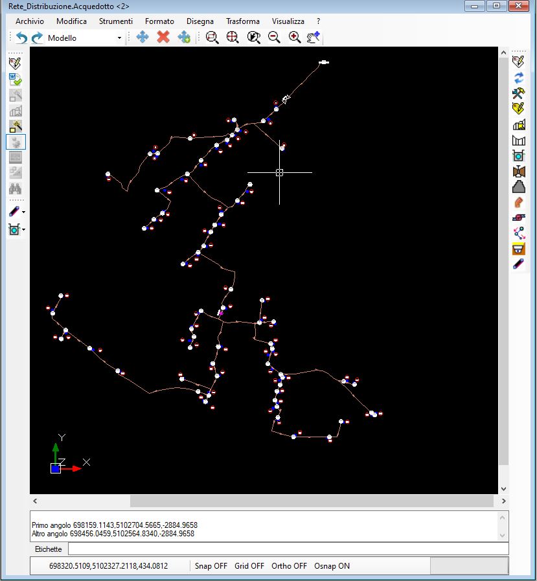This screenshot has height=581, width=537.
Task: Click the zoom extents icon
Action: click(233, 37)
